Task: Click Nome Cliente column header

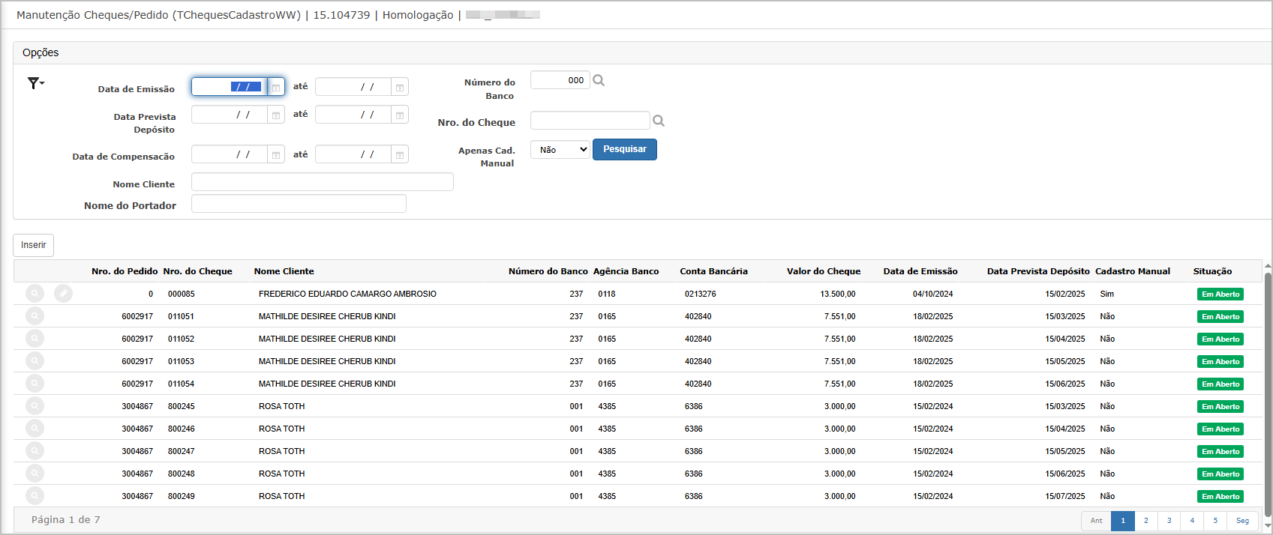Action: [284, 271]
